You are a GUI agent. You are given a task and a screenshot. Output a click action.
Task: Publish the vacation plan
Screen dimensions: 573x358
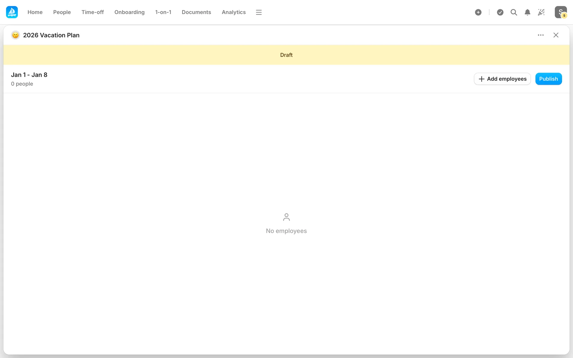pyautogui.click(x=548, y=79)
